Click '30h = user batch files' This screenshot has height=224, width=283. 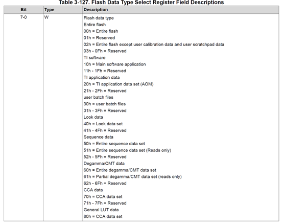pos(105,104)
